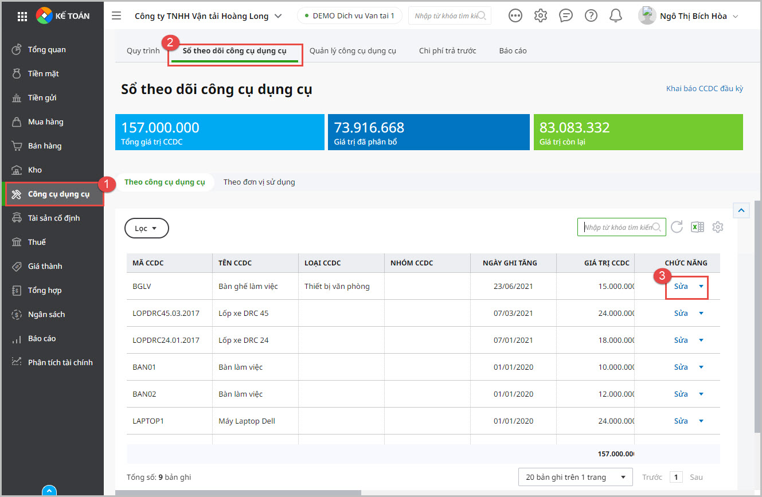The image size is (762, 497).
Task: Click the table keyword search field
Action: (x=617, y=228)
